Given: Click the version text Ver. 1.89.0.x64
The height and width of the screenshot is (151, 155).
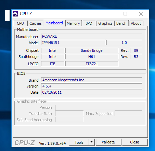Looking at the screenshot, I should click(52, 143).
